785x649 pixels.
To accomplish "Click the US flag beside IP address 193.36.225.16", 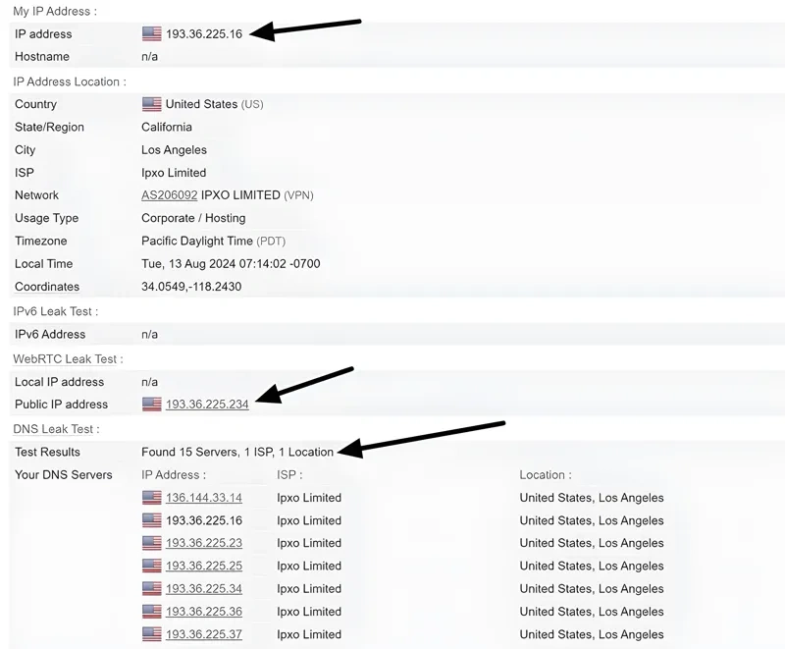I will (150, 33).
